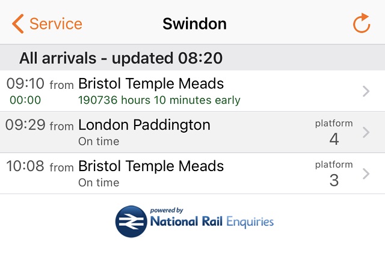Tap the All arrivals updated 08:20 header

121,58
